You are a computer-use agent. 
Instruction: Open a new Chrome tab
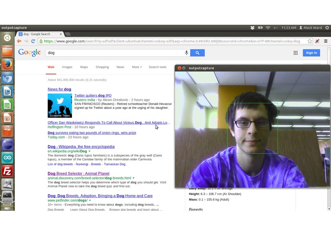click(68, 34)
